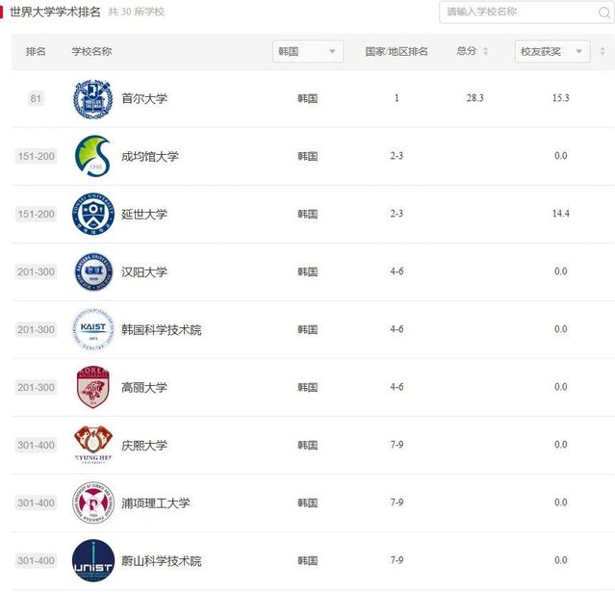Open 韩国科学技术院 university link
The width and height of the screenshot is (615, 592).
pos(161,330)
